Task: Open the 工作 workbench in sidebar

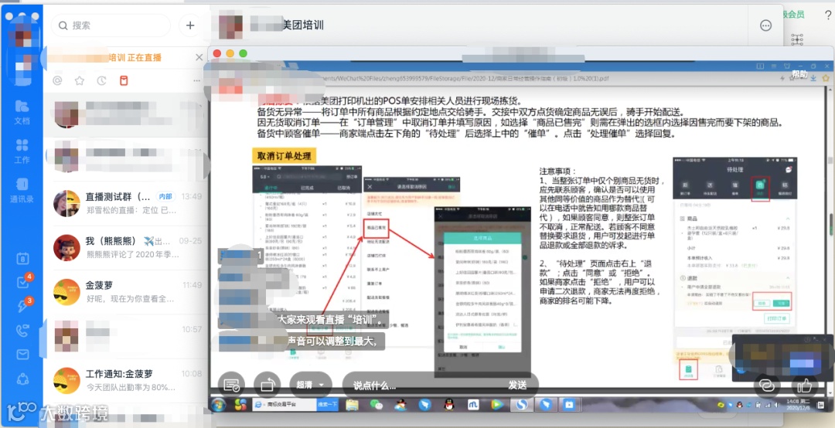Action: click(22, 151)
